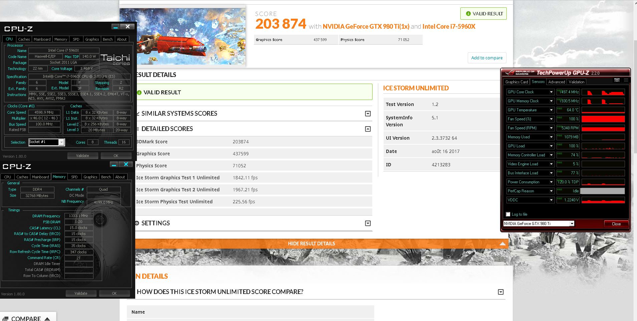637x321 pixels.
Task: Click PerfCap Reason gray bar
Action: [602, 191]
